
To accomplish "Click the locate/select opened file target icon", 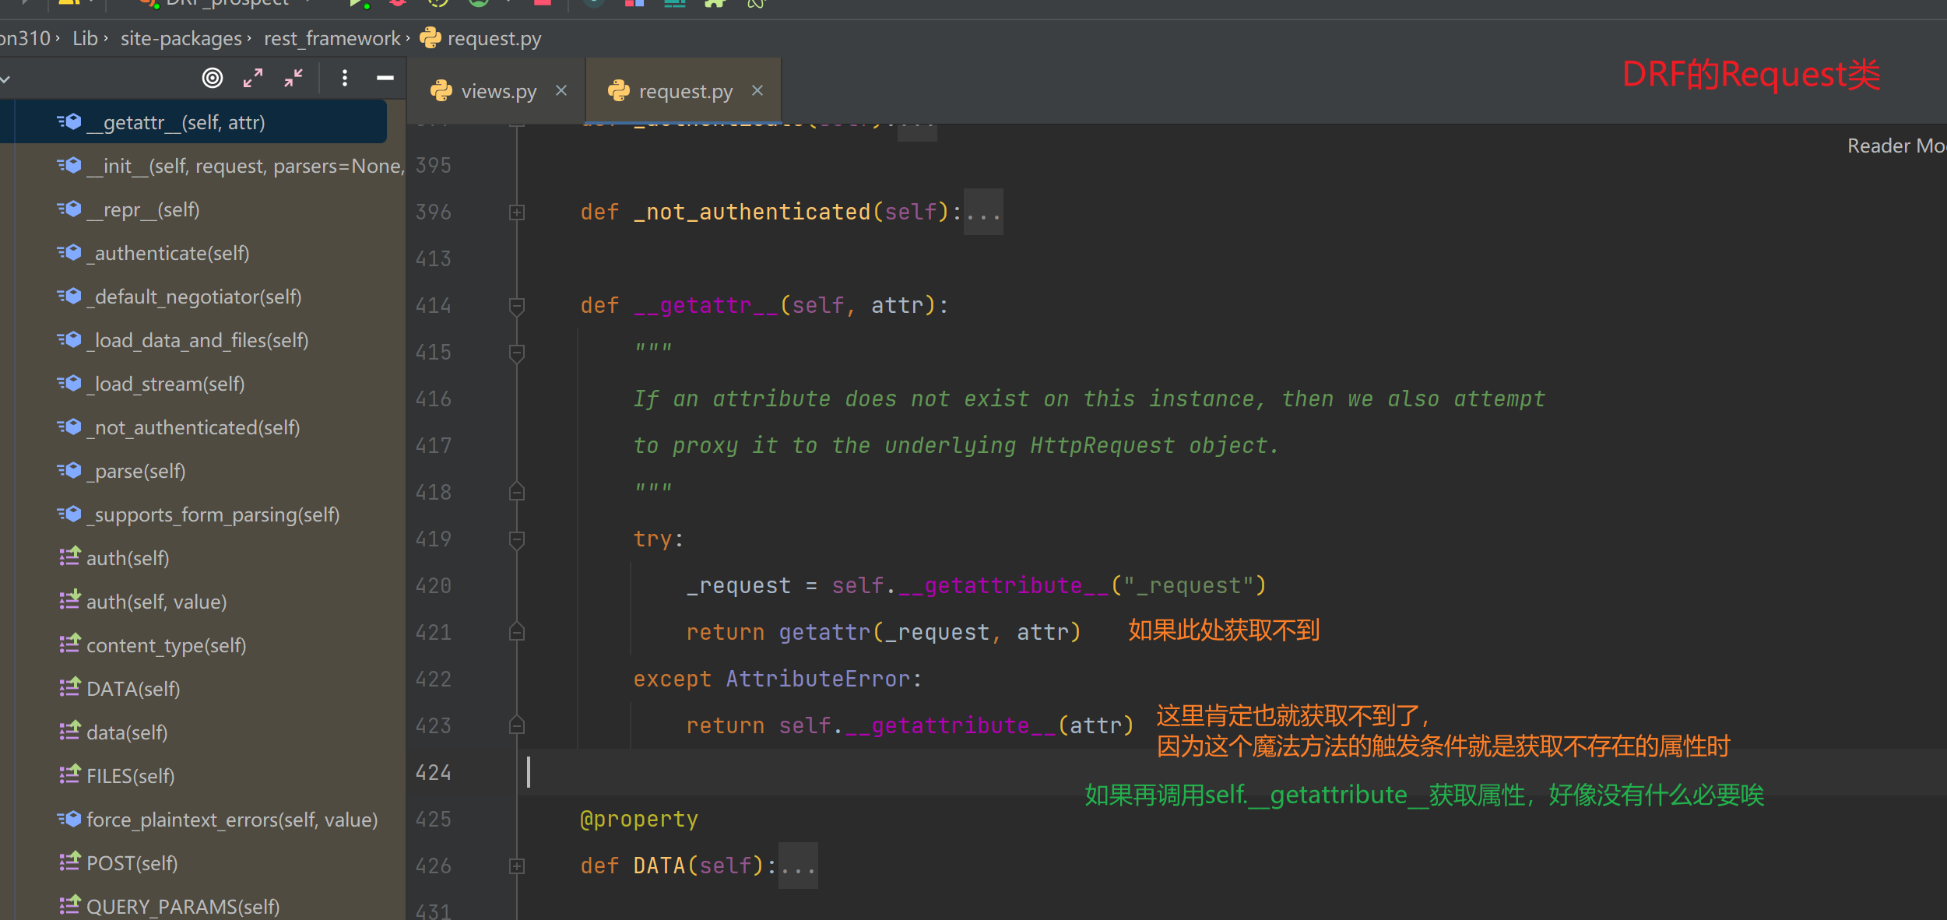I will click(213, 78).
